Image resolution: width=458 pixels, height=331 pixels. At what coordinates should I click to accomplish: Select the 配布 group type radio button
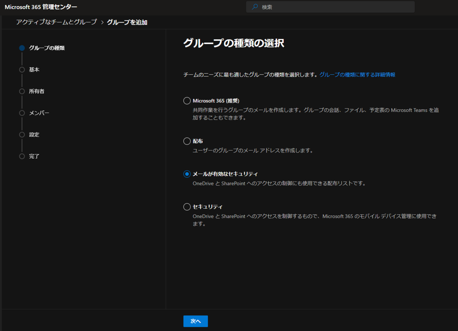187,141
